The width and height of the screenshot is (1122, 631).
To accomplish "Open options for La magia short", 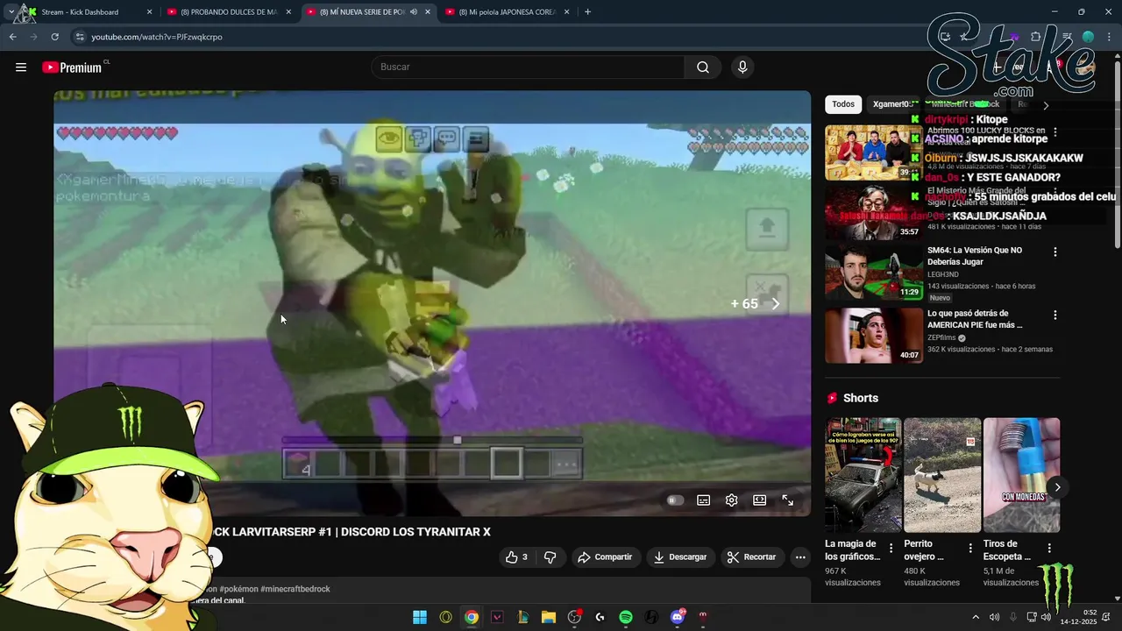I will pyautogui.click(x=891, y=549).
